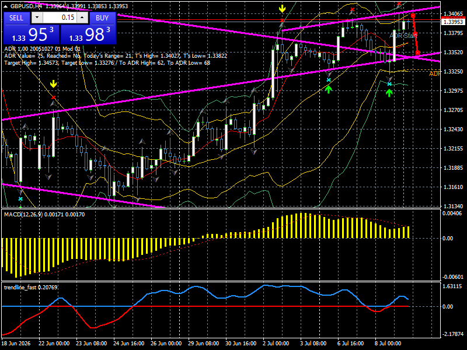Click the GBPUSD,H4 chart title
This screenshot has height=350, width=467.
[25, 6]
